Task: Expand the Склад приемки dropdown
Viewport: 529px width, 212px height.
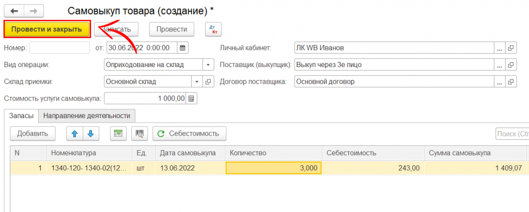Action: pyautogui.click(x=197, y=81)
